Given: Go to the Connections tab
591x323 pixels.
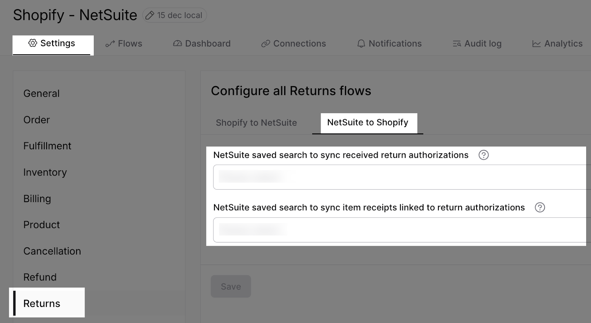Looking at the screenshot, I should (294, 44).
